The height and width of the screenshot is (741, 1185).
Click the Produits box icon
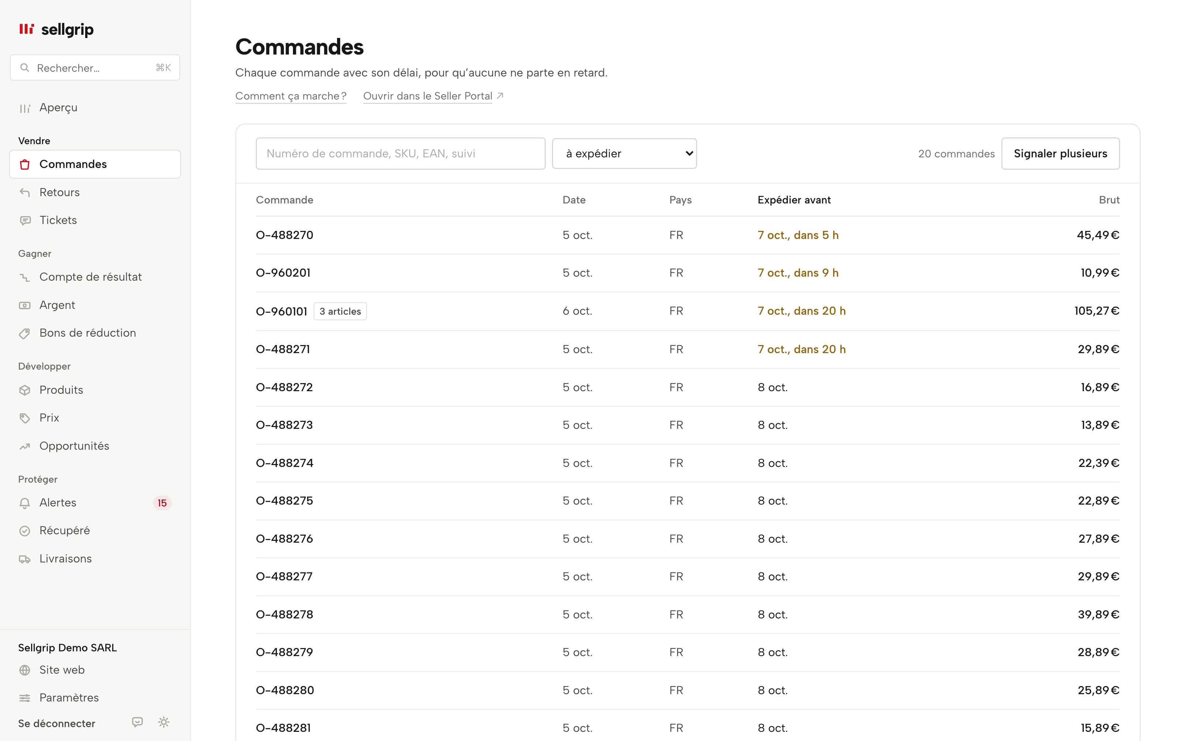pos(25,390)
